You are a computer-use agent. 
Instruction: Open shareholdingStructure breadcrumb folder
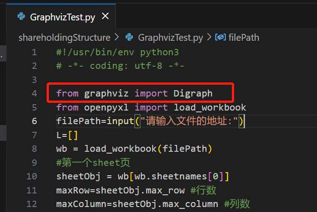point(64,38)
